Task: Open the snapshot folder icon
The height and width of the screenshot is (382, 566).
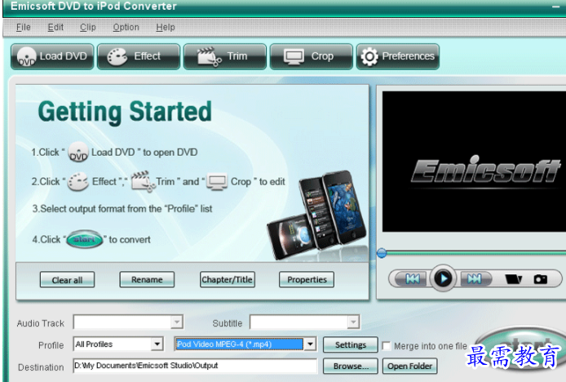Action: pyautogui.click(x=513, y=279)
